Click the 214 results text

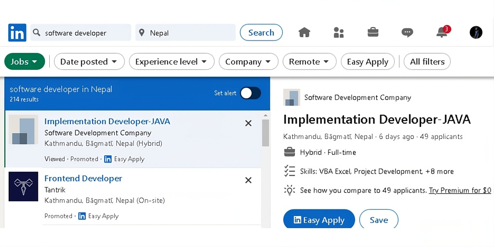pyautogui.click(x=24, y=99)
